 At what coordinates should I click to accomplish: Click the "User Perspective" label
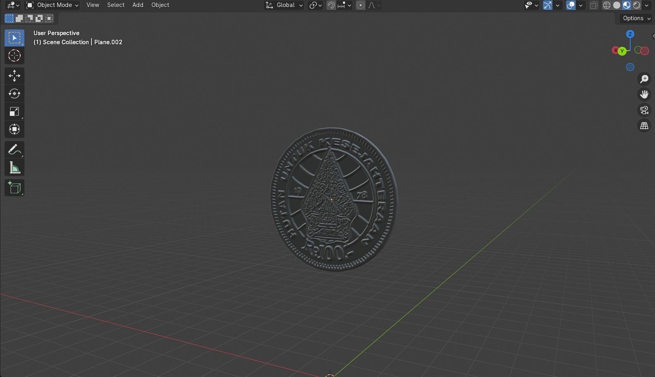coord(56,33)
